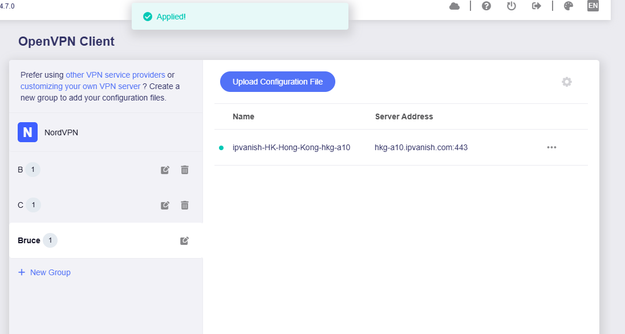Edit the Bruce group name
This screenshot has height=334, width=625.
(x=184, y=241)
